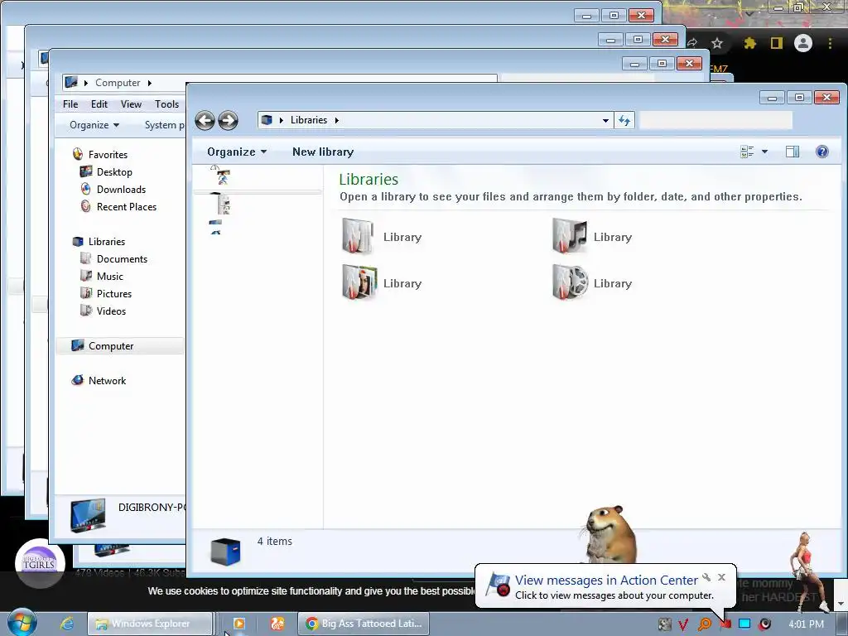Expand the arrow after Libraries breadcrumb
Screen dimensions: 848x636
pos(336,120)
